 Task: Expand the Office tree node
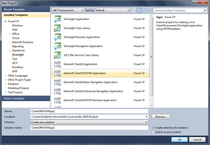click(x=10, y=34)
